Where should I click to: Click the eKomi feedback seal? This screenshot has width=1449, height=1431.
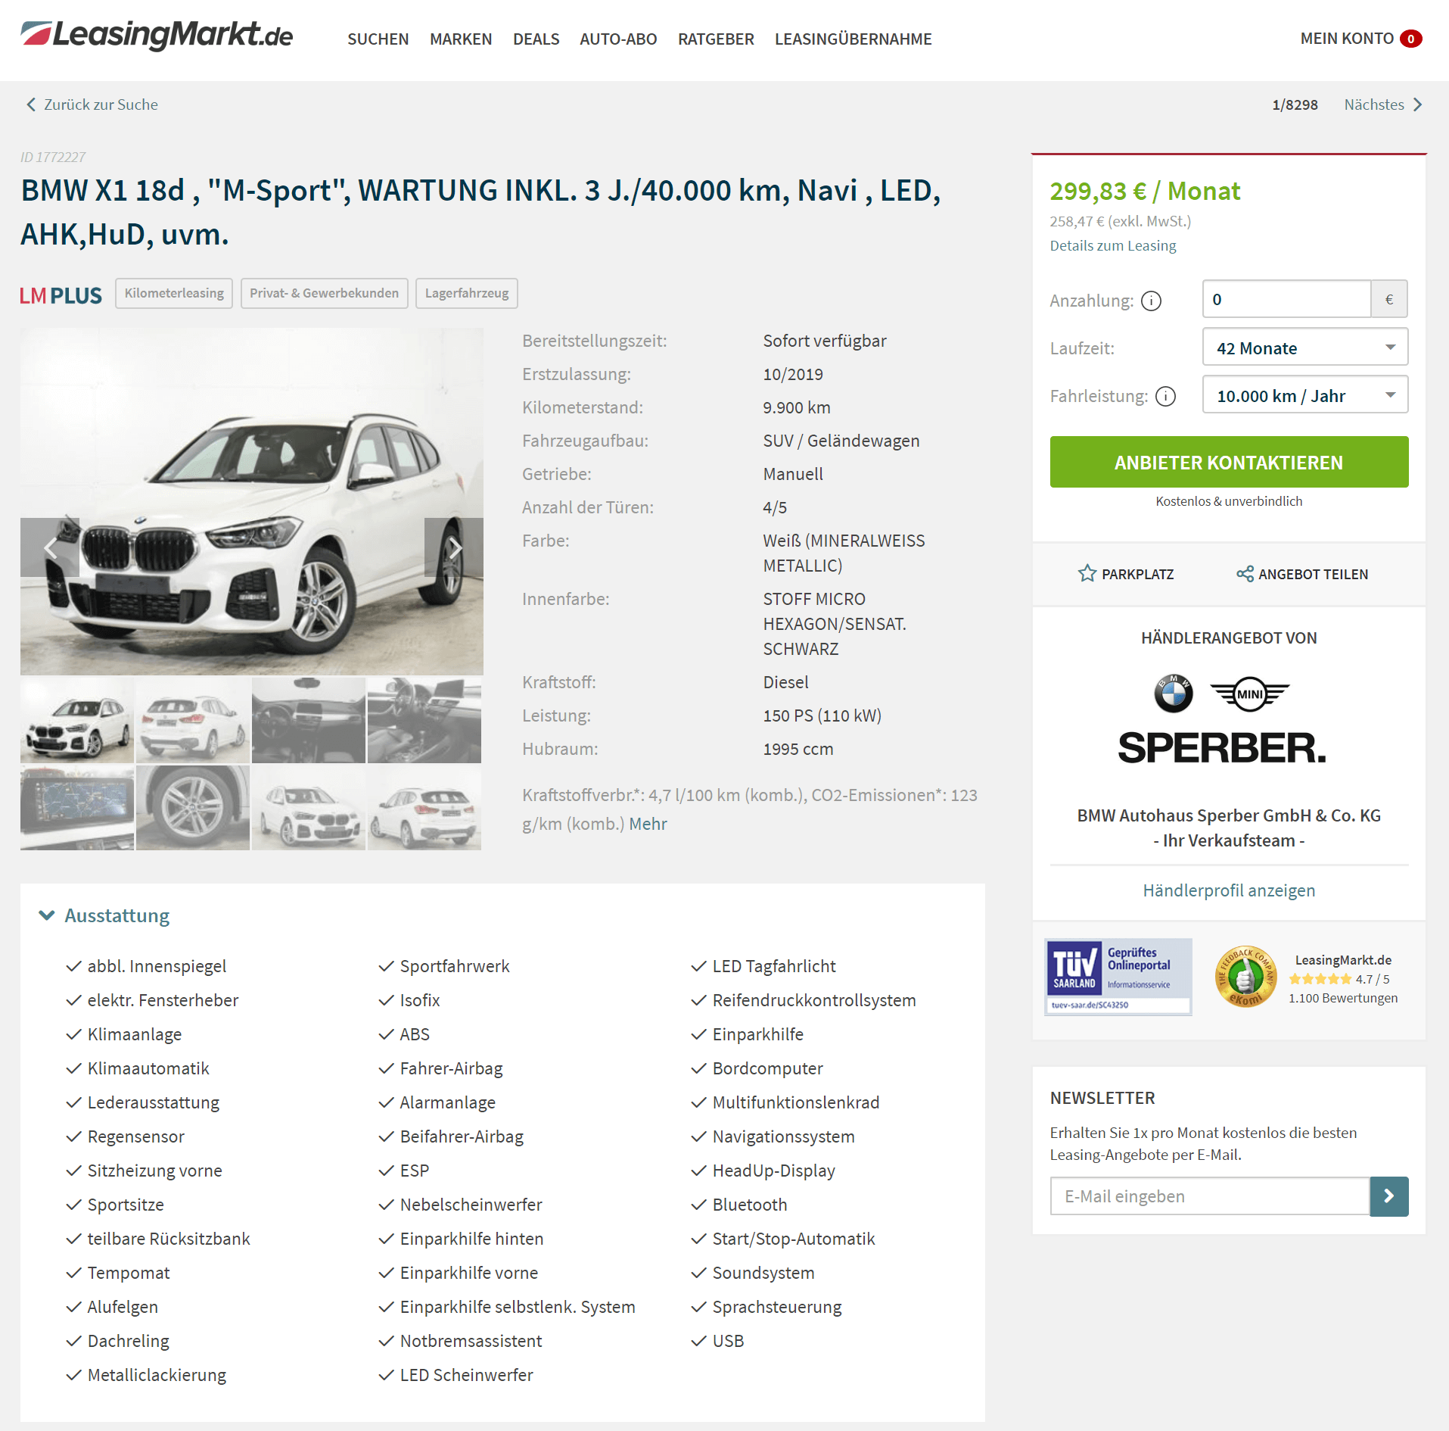pyautogui.click(x=1245, y=977)
